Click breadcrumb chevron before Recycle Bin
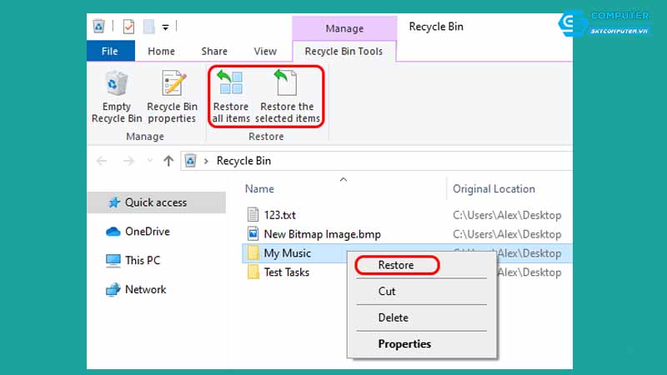The height and width of the screenshot is (375, 667). pyautogui.click(x=206, y=161)
